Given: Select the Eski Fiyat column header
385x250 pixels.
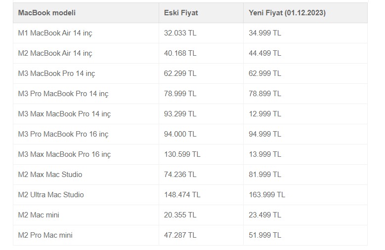Looking at the screenshot, I should coord(201,13).
